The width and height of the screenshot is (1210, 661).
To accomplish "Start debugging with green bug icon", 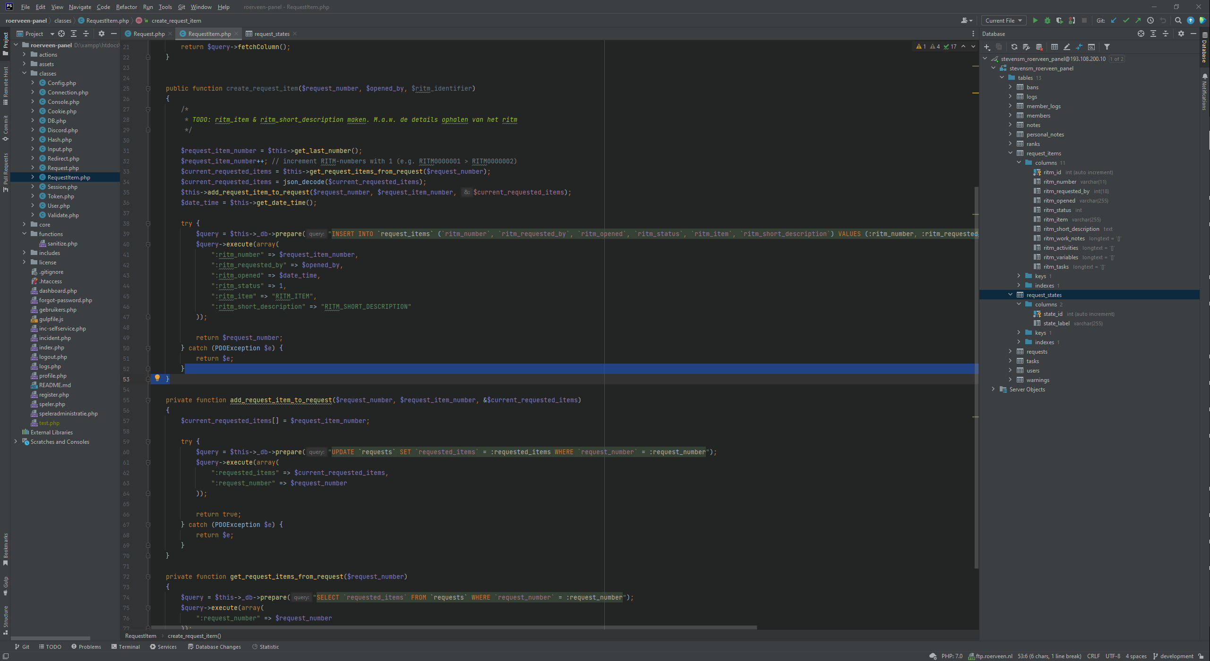I will [x=1047, y=21].
